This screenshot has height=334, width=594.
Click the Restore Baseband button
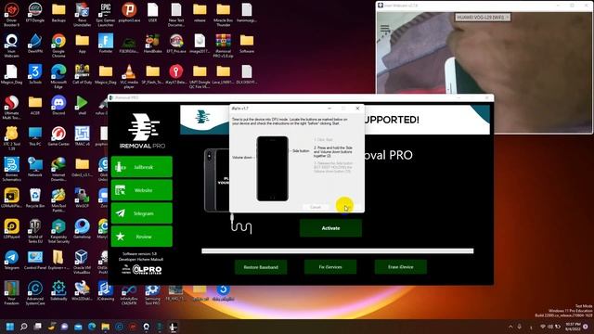[261, 267]
